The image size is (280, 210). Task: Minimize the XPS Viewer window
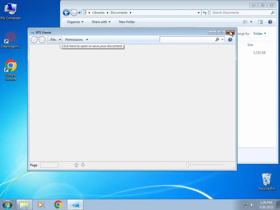212,33
